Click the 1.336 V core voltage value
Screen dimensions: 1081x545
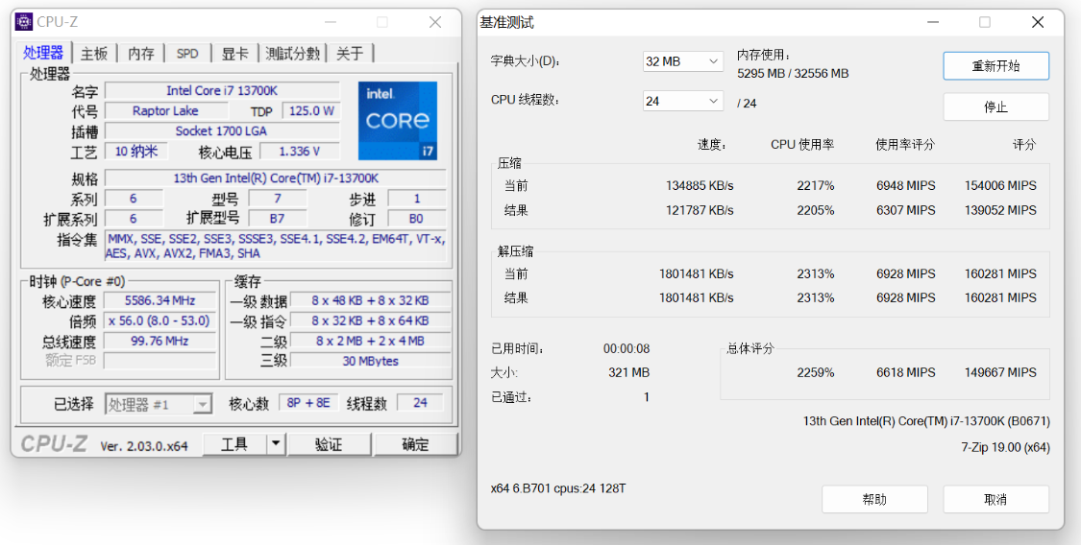coord(299,152)
